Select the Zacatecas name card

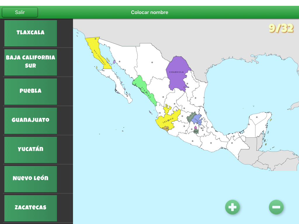30,208
